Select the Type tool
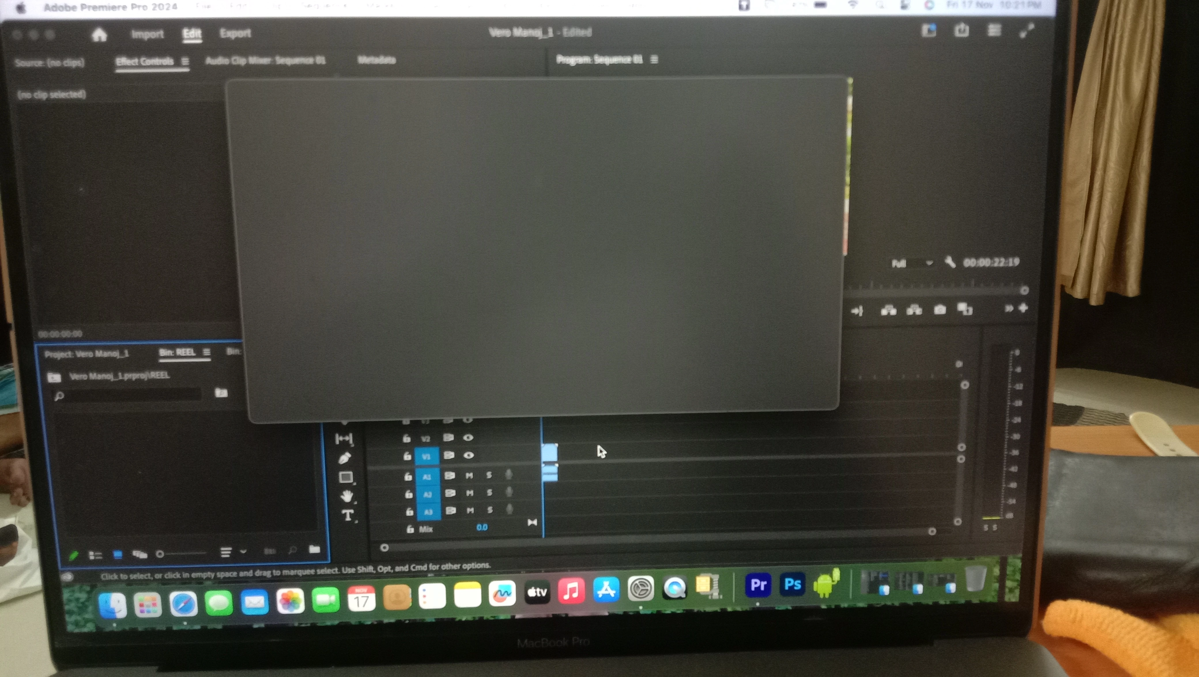 (x=347, y=515)
